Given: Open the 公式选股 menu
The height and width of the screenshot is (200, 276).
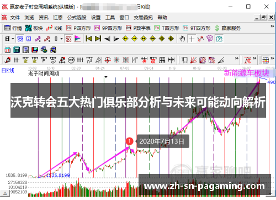Looking at the screenshot, I should click(x=77, y=18).
